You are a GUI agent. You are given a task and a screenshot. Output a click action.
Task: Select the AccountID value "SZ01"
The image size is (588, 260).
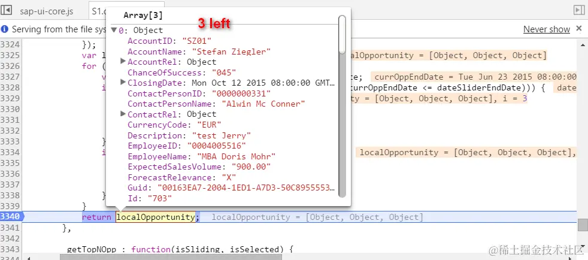click(197, 41)
